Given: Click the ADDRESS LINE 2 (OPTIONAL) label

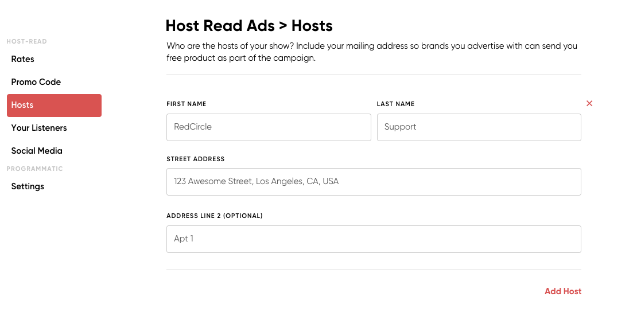Looking at the screenshot, I should 215,216.
